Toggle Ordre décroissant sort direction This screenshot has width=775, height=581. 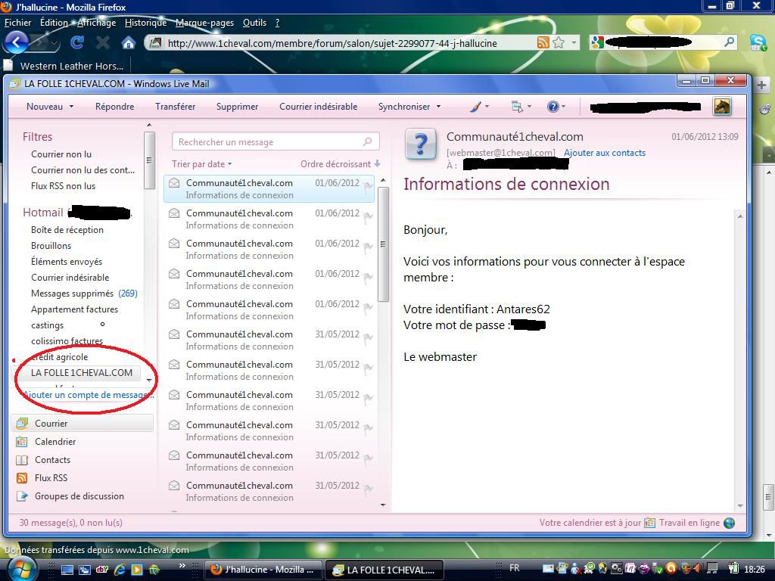340,163
